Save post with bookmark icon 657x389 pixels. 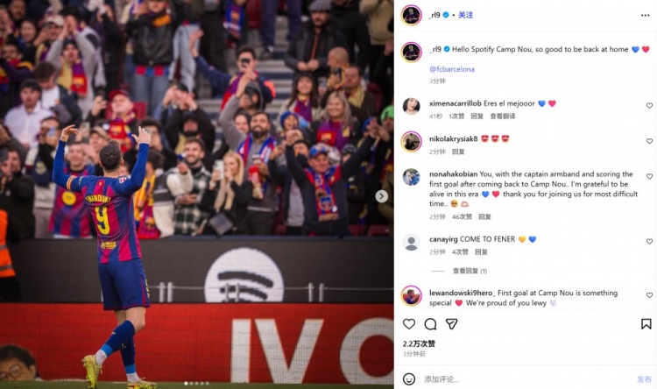click(646, 323)
